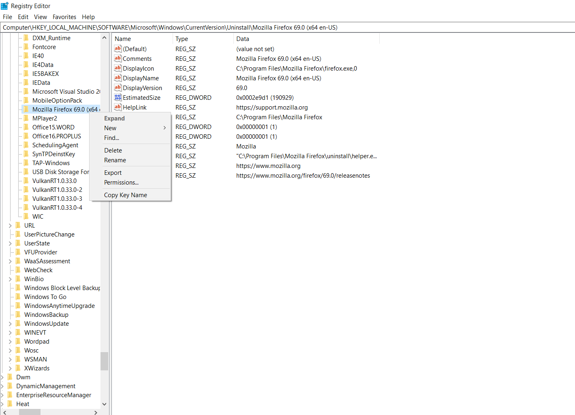Click the string icon beside DisplayIcon value
Screen dimensions: 575x415
pos(118,68)
